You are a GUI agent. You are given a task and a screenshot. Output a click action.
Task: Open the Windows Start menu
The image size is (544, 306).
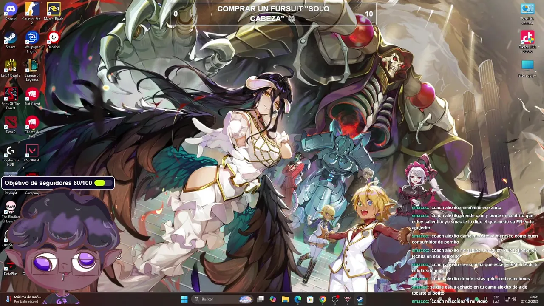coord(184,299)
